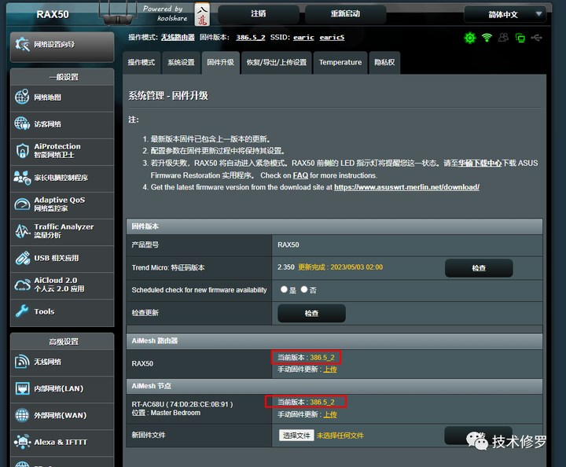Open Wireless settings icon

(22, 362)
